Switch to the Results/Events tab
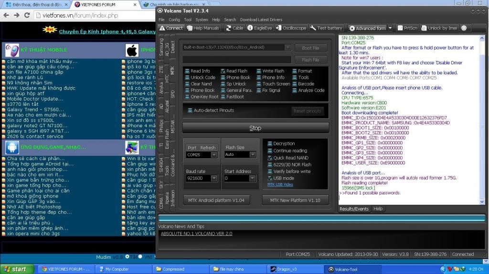 354,209
